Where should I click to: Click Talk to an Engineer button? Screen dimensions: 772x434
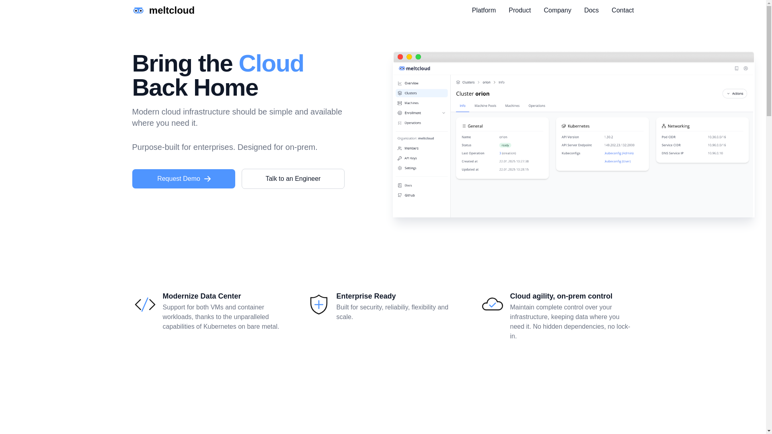(293, 179)
